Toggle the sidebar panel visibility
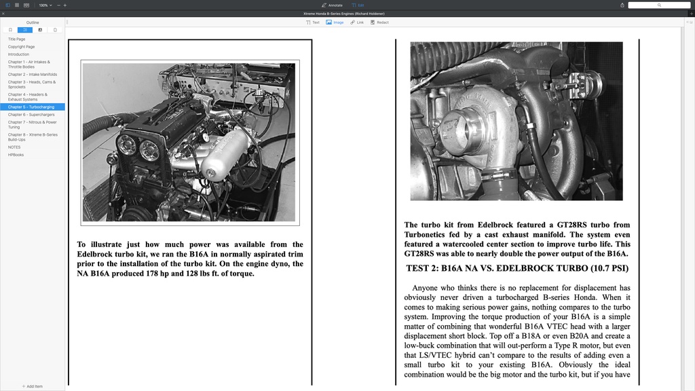This screenshot has height=391, width=695. tap(8, 5)
